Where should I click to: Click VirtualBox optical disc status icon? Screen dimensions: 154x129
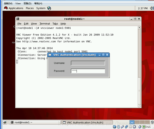click(119, 127)
